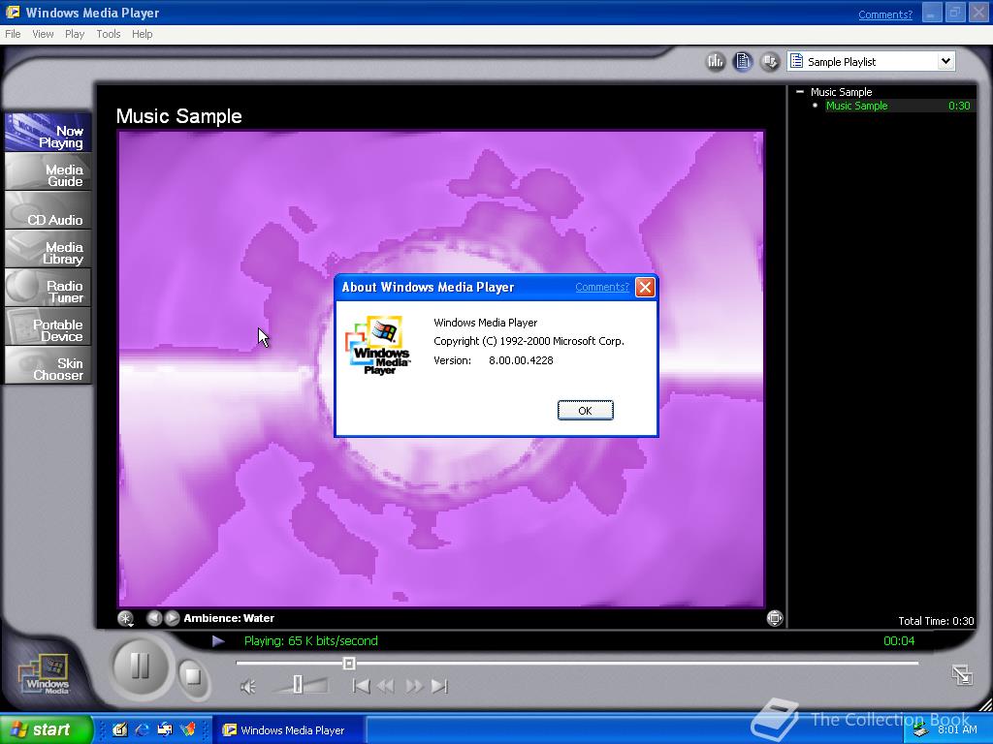The image size is (993, 744).
Task: Click Comments? link in About dialog title
Action: 602,287
